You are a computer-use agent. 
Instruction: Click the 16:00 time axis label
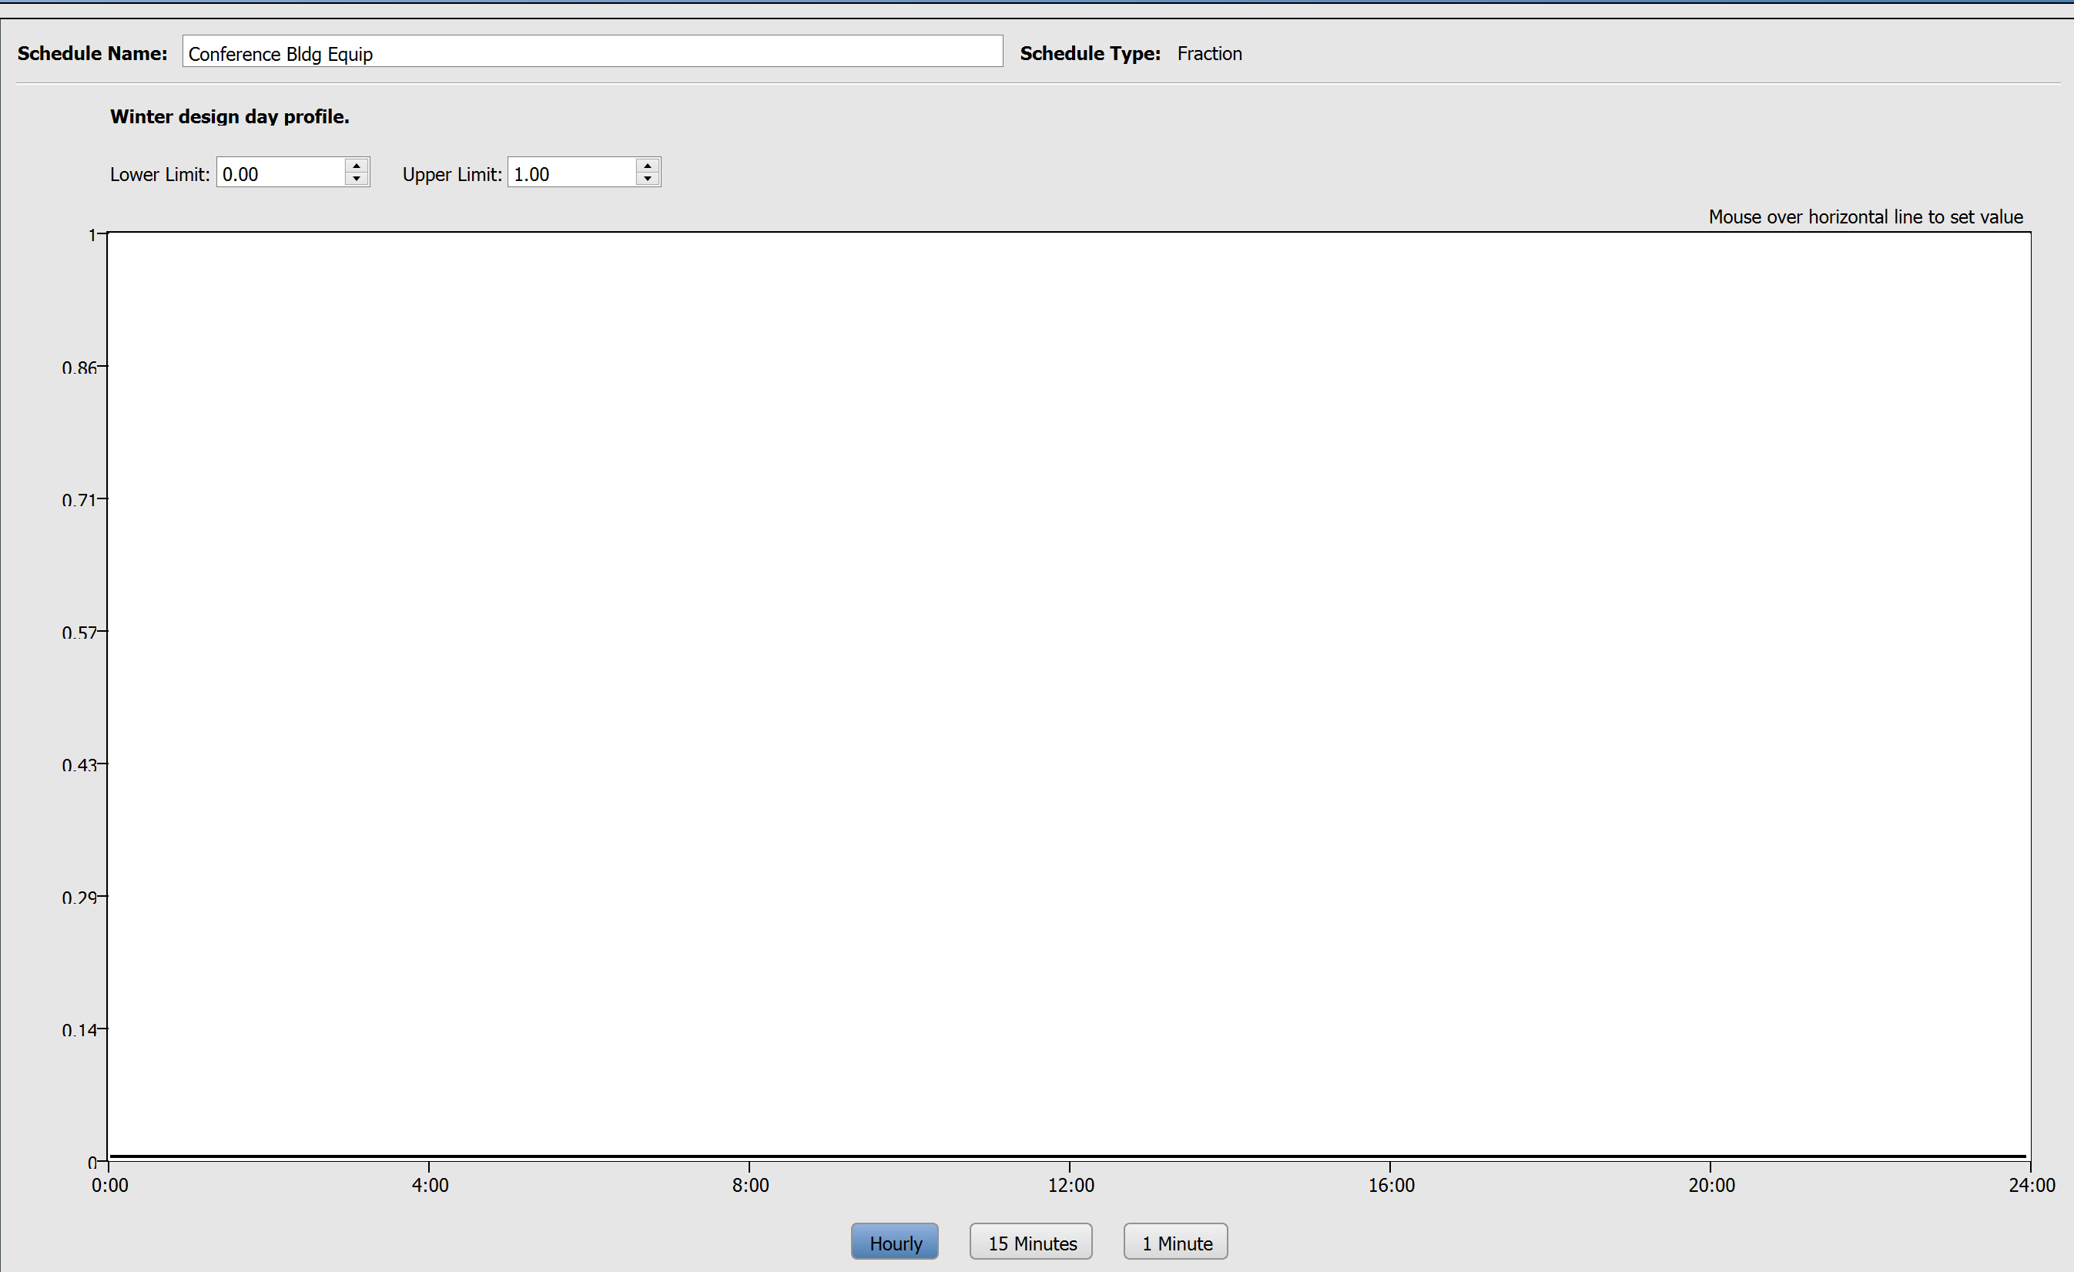[x=1392, y=1185]
